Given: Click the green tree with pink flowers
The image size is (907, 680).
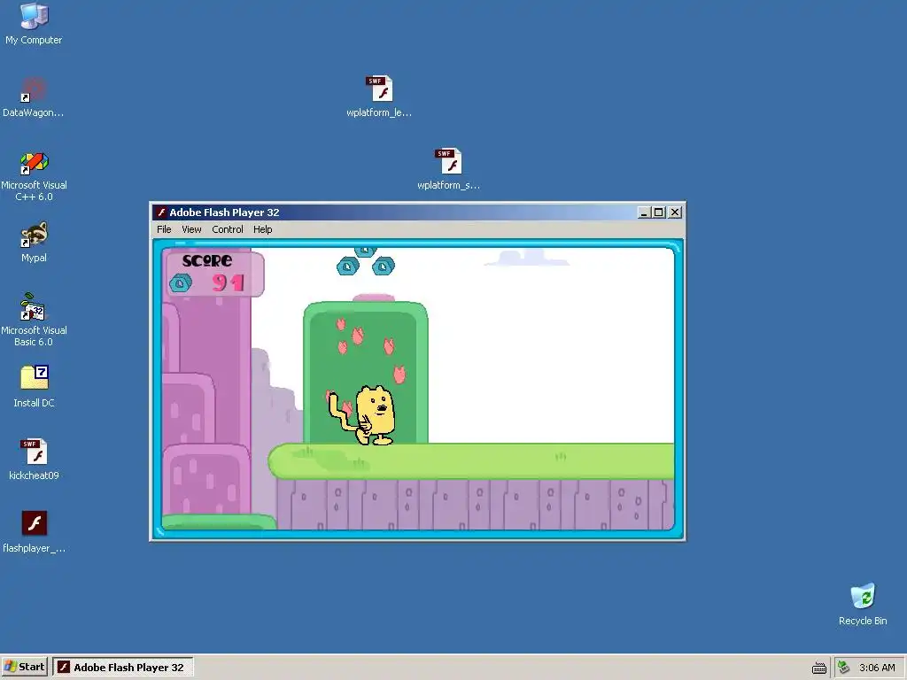Looking at the screenshot, I should [366, 372].
